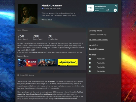Click MetallicLieutenant profile avatar
The image size is (136, 102).
click(x=28, y=14)
